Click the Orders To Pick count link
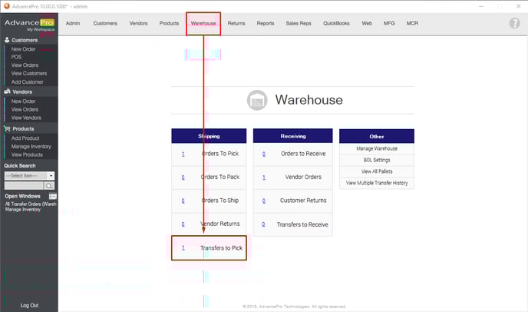528x312 pixels. click(183, 154)
